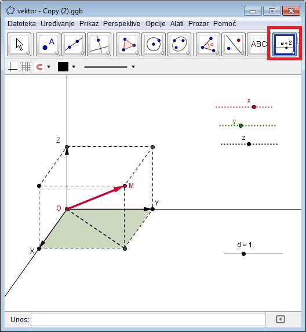
Task: Open the Datoteka menu
Action: pos(21,24)
